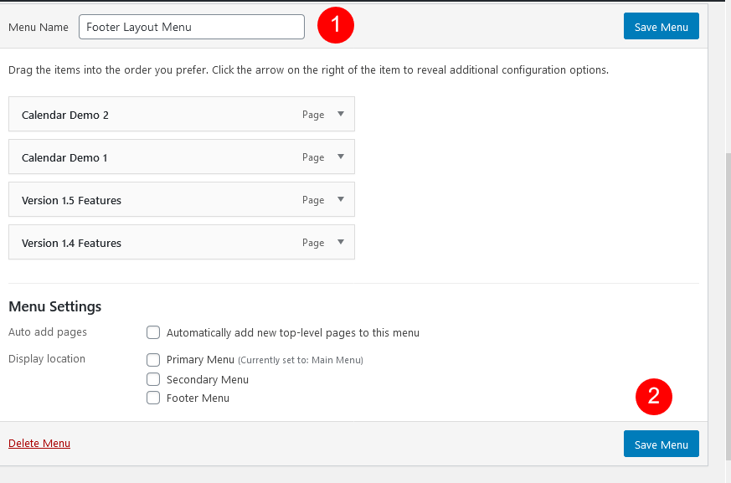Click the Page label on Version 1.4 Features
This screenshot has height=483, width=731.
pyautogui.click(x=313, y=243)
